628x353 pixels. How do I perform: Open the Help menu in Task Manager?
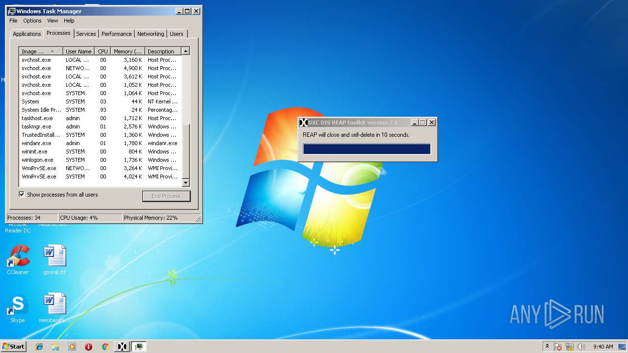(x=69, y=21)
